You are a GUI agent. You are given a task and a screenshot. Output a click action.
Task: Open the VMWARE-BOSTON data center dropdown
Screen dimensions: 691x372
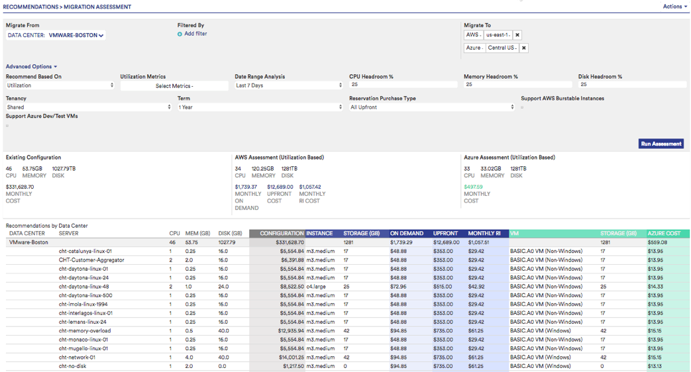tap(76, 35)
